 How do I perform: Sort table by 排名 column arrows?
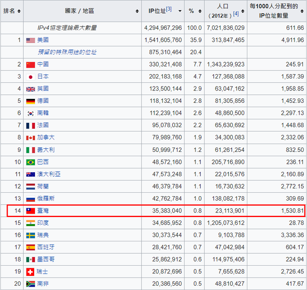19,11
